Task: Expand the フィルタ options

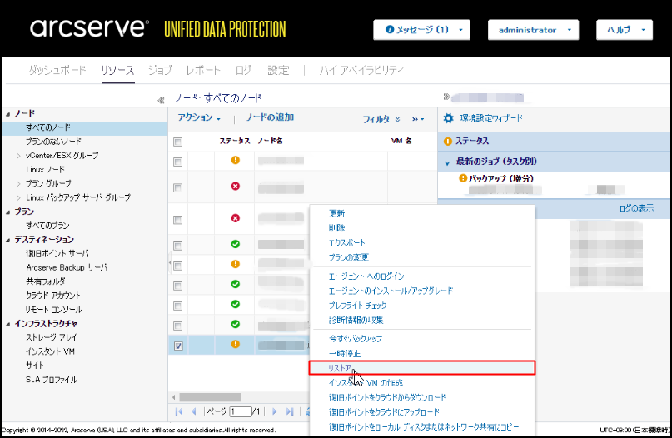Action: [381, 119]
